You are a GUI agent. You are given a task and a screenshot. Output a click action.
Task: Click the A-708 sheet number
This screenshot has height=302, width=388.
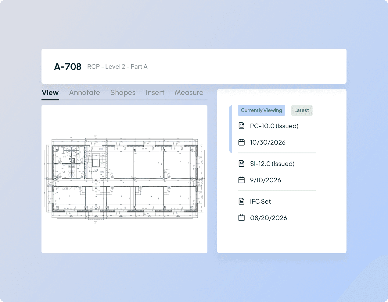point(68,67)
